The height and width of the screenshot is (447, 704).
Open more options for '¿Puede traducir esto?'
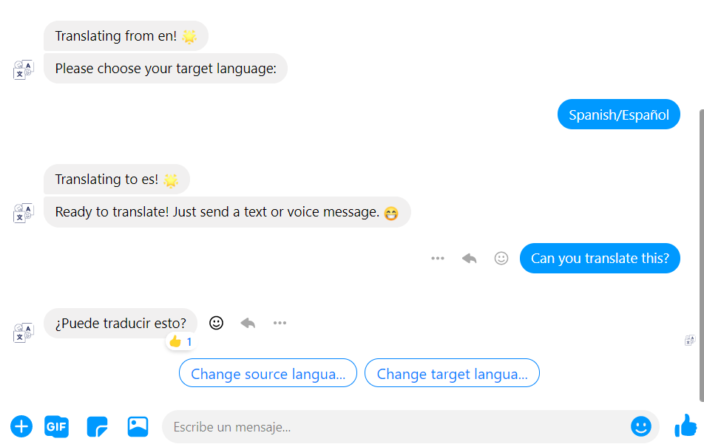[x=280, y=323]
